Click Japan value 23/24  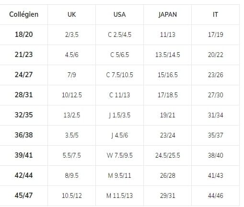coord(168,135)
